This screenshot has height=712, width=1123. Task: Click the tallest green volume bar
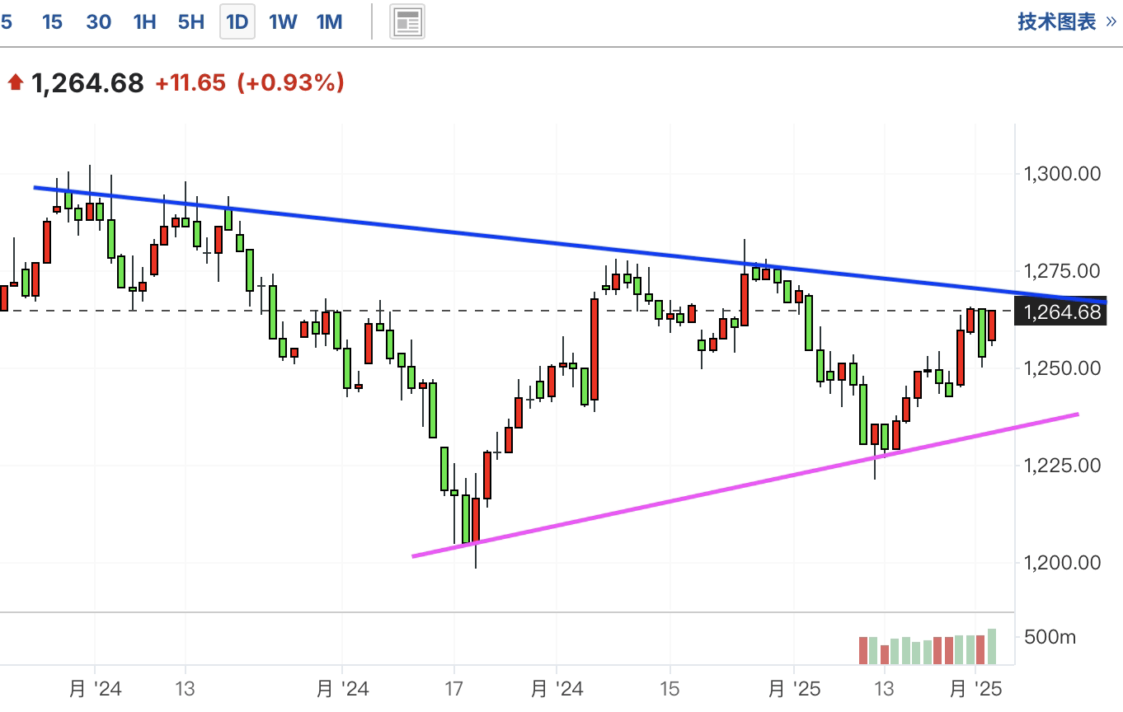click(992, 646)
